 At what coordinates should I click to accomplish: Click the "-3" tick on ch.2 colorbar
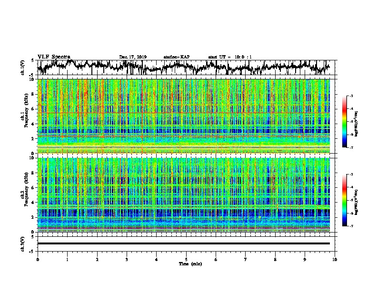(351, 175)
